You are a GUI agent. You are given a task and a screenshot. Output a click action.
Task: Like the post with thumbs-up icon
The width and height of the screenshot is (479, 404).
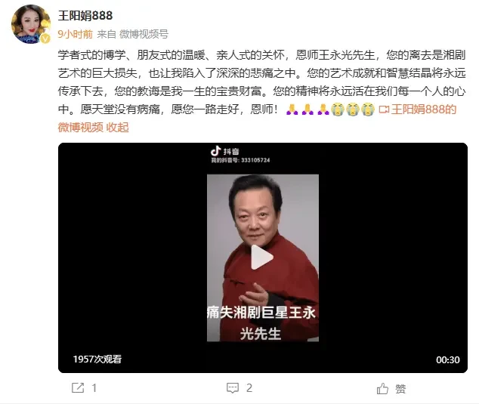click(x=382, y=388)
